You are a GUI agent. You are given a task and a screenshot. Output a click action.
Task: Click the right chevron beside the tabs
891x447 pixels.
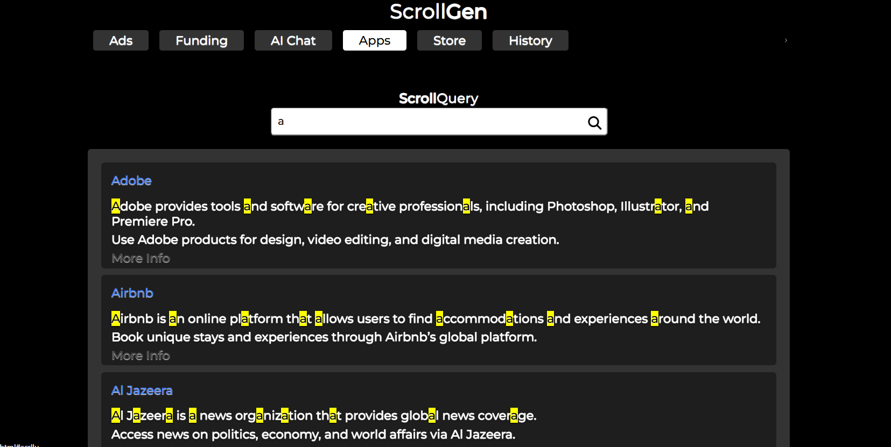pos(786,40)
